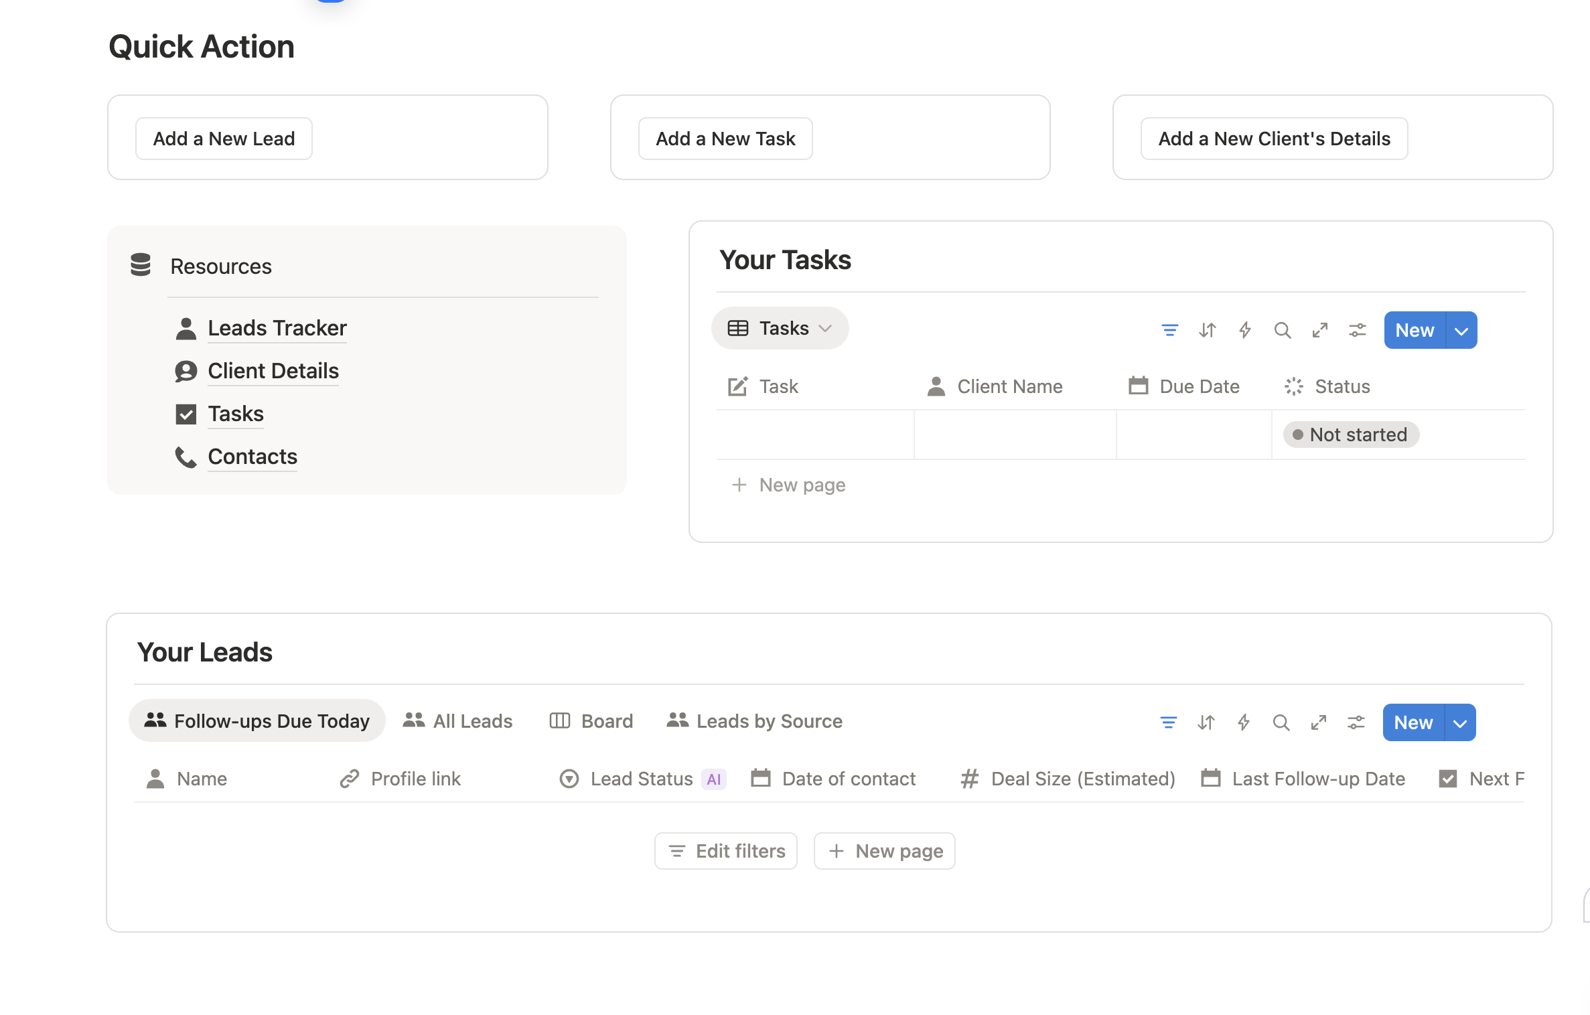Click the empty Task name cell

(x=814, y=435)
